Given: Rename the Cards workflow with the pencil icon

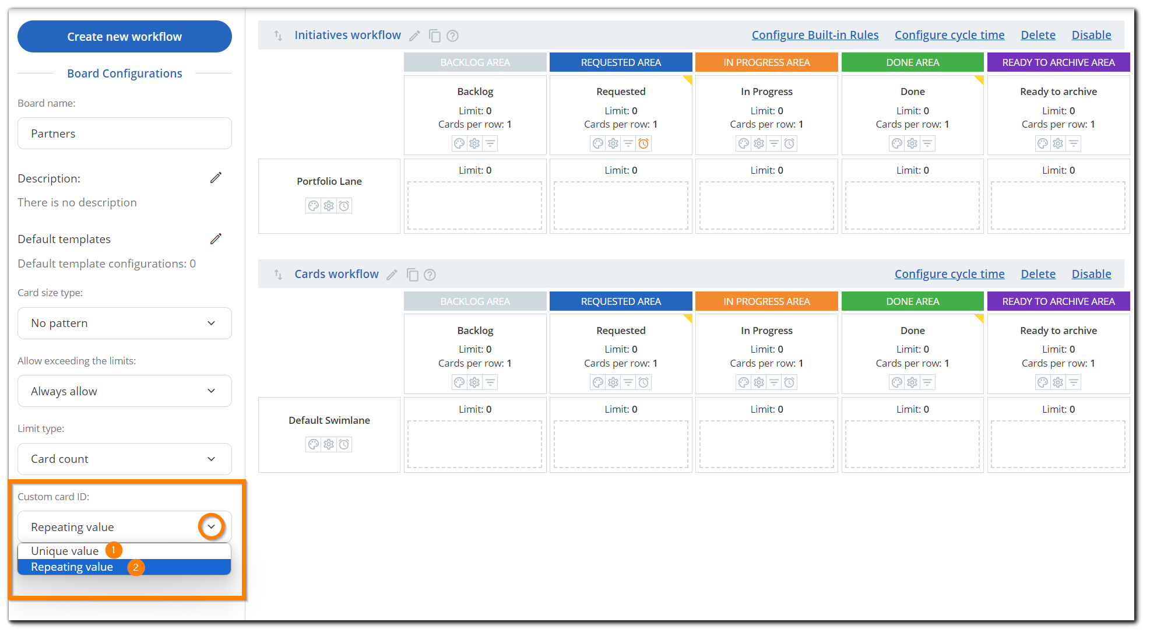Looking at the screenshot, I should pyautogui.click(x=392, y=275).
